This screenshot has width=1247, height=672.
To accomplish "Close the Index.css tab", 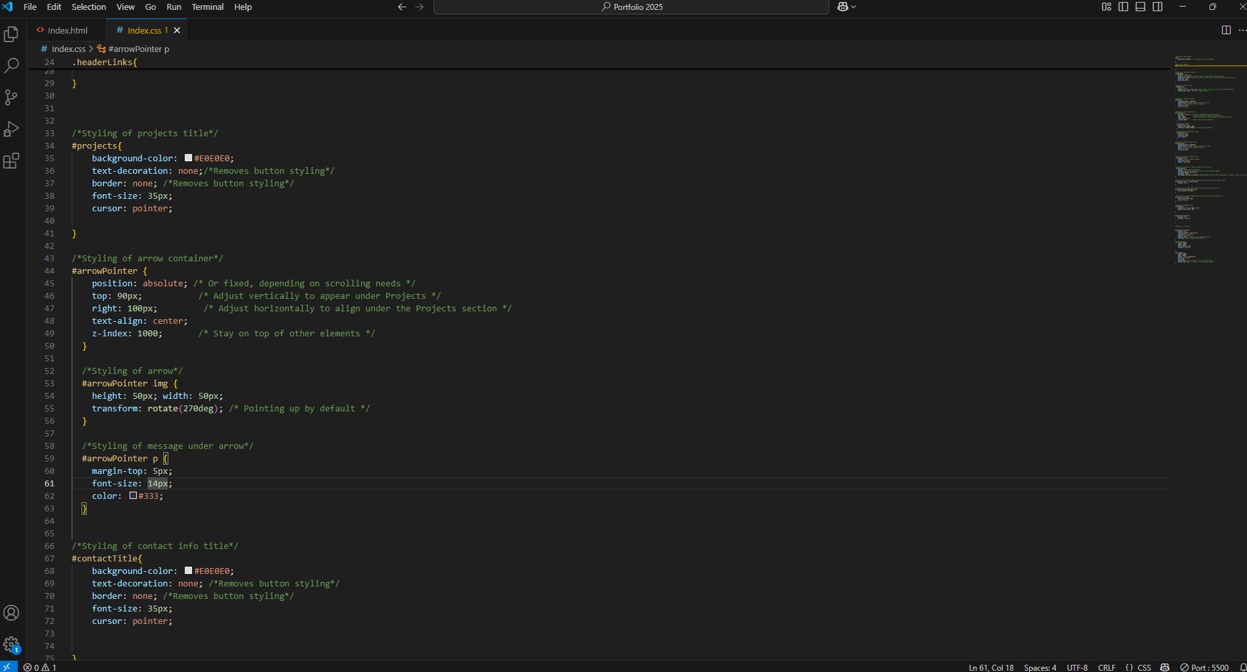I will (x=177, y=30).
